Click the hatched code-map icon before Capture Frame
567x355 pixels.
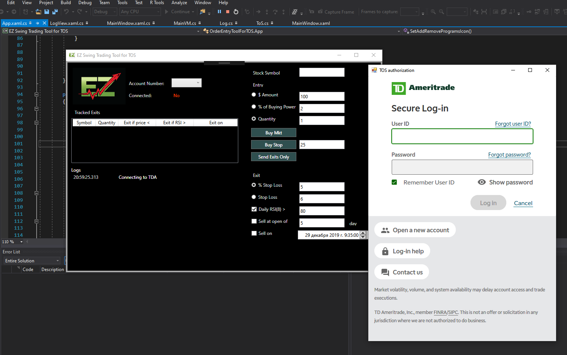tap(295, 12)
